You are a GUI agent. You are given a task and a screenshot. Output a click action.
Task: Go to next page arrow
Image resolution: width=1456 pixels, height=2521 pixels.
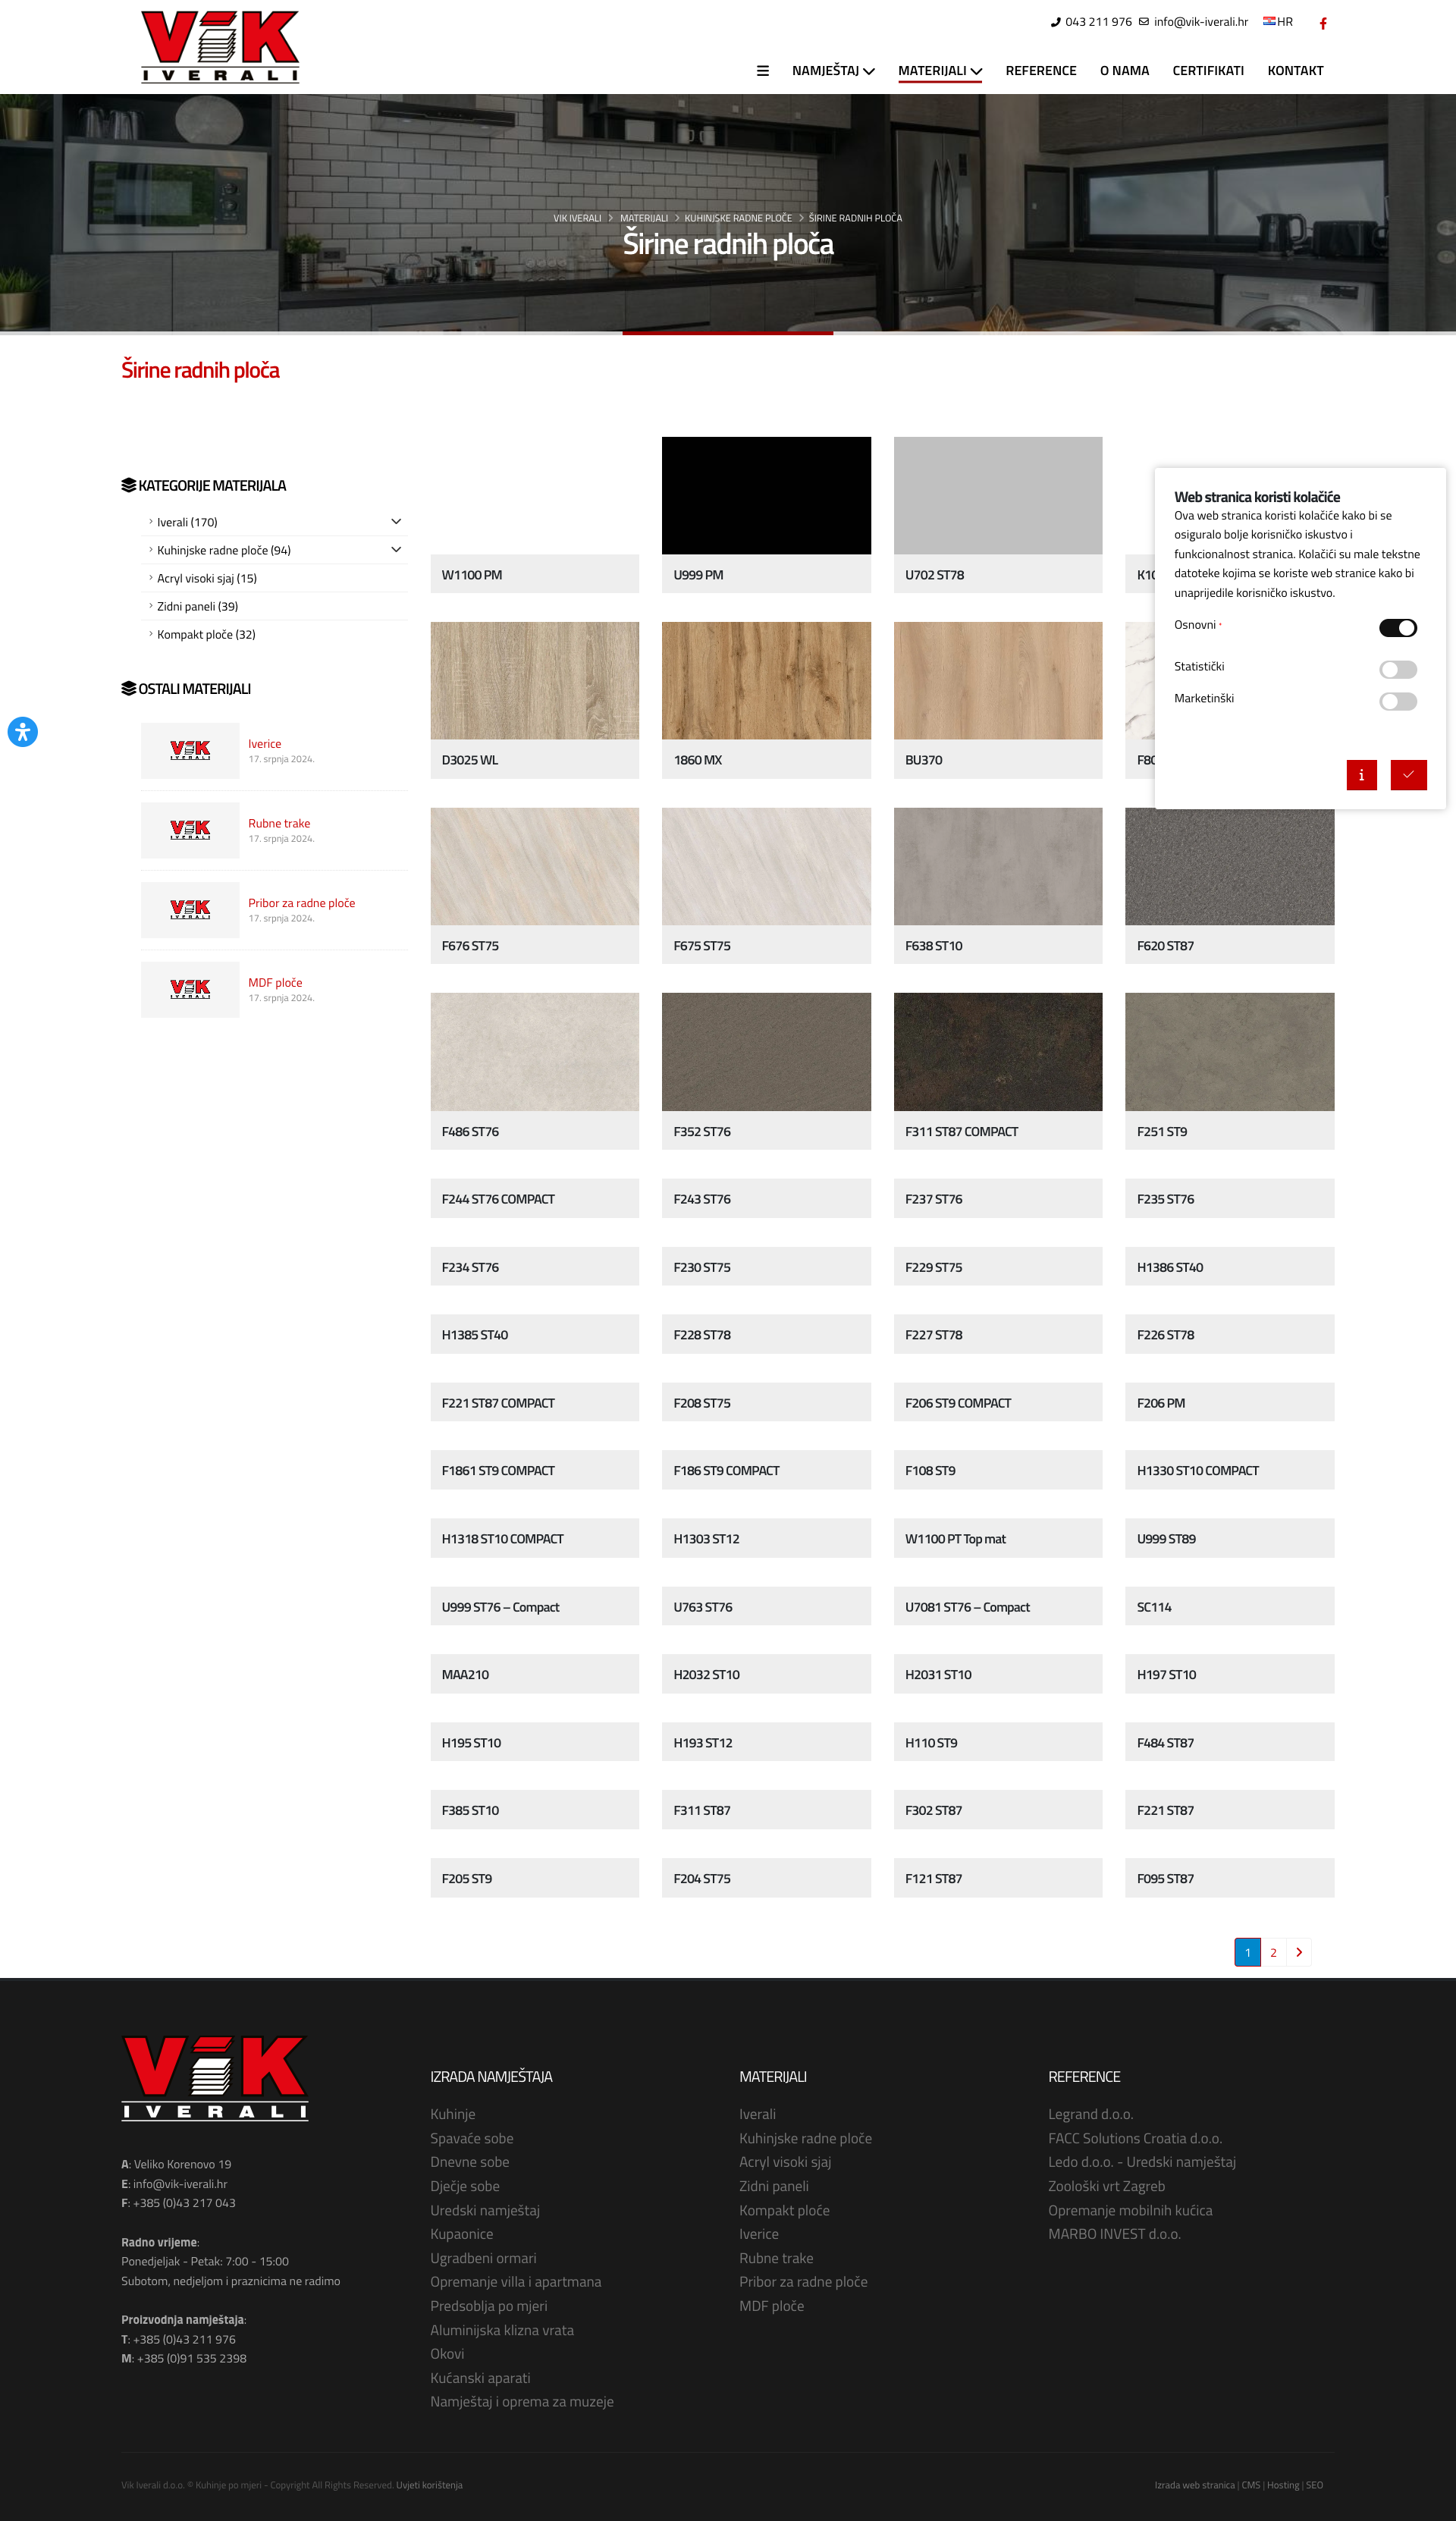[x=1298, y=1952]
